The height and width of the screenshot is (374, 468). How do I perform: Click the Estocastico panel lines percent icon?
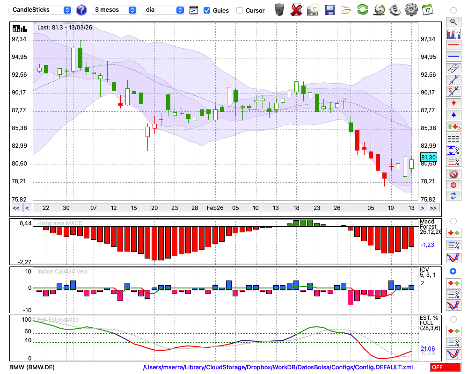(453, 342)
